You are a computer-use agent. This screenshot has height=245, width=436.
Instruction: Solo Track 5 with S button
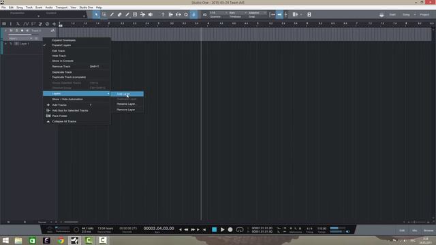(x=16, y=31)
